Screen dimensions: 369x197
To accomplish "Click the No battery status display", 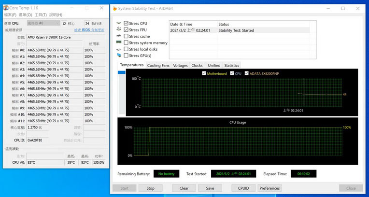I will pyautogui.click(x=166, y=174).
